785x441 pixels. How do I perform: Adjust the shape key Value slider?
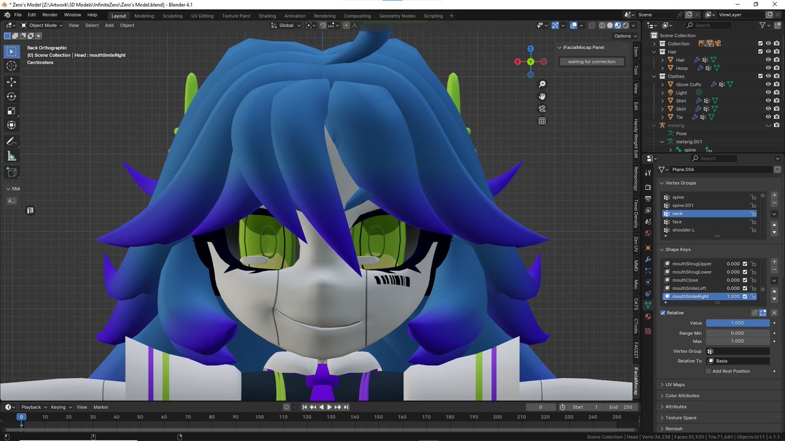pos(737,323)
